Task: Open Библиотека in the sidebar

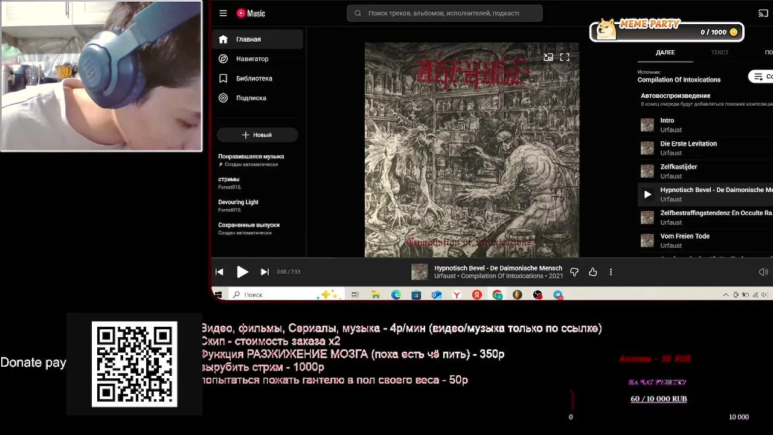Action: pos(257,79)
